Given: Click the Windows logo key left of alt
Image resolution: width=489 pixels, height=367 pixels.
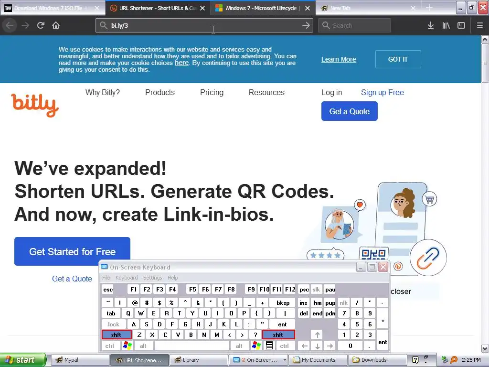Looking at the screenshot, I should (x=128, y=345).
